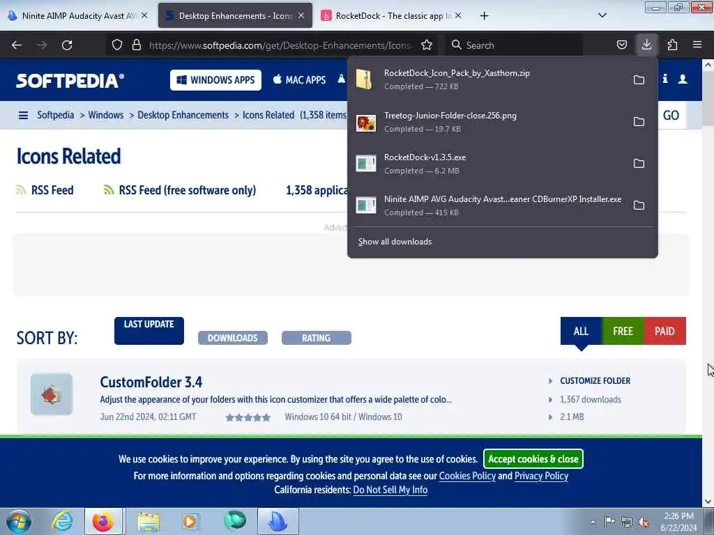Open Windows Media Player taskbar icon
Screen dimensions: 714x535
tap(190, 522)
